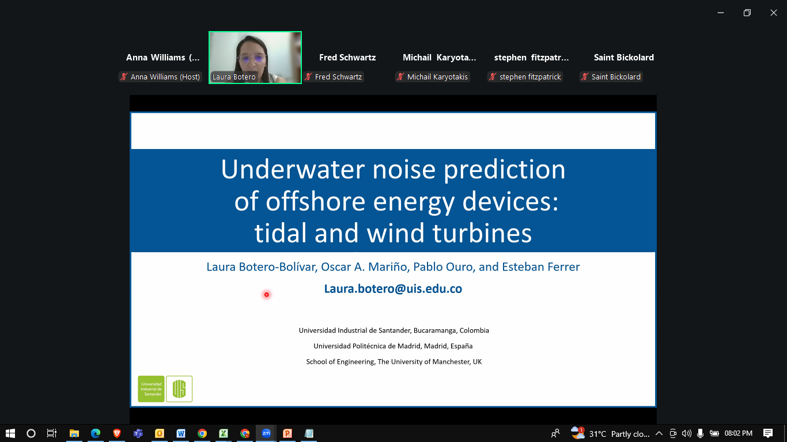Select Fred Schwartz participant tile

(347, 58)
